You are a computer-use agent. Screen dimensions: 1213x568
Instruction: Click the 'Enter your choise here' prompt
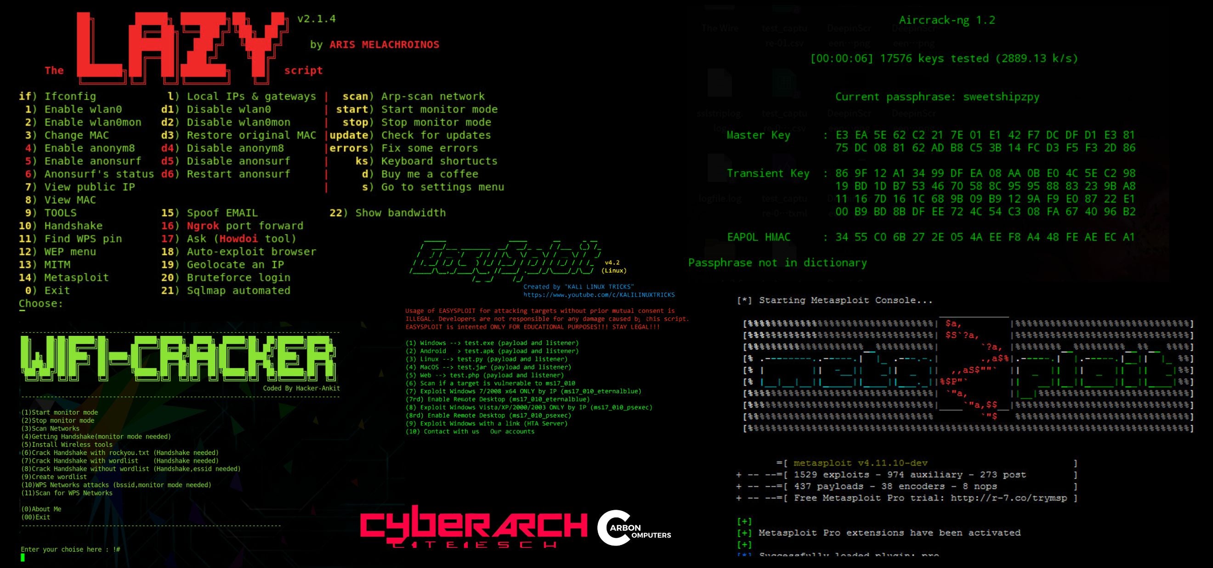(70, 549)
